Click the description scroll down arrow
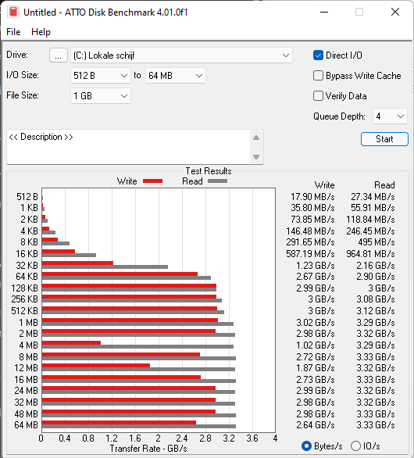 tap(256, 157)
